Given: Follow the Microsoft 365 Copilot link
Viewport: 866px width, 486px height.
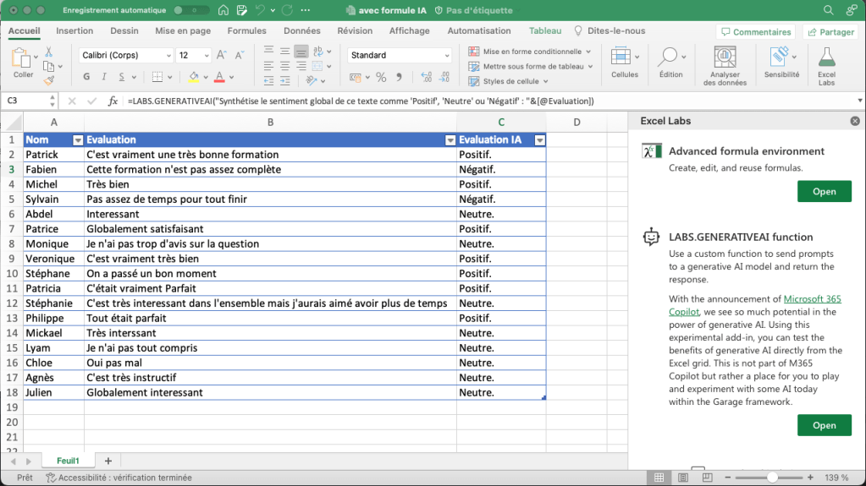Looking at the screenshot, I should coord(812,299).
